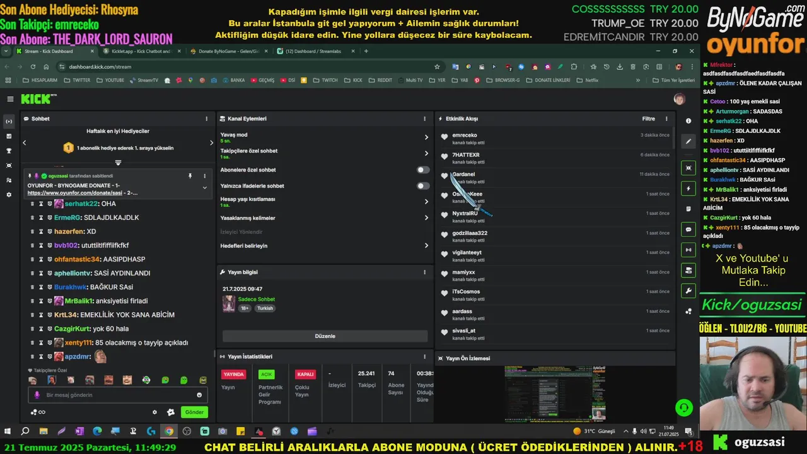This screenshot has height=454, width=807.
Task: Toggle the stream preview widget in right sidebar
Action: pyautogui.click(x=688, y=168)
